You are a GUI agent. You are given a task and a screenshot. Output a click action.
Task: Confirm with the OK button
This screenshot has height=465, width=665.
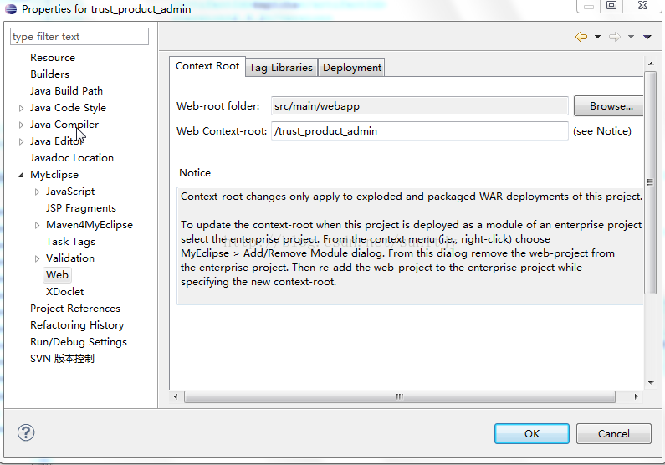coord(532,433)
